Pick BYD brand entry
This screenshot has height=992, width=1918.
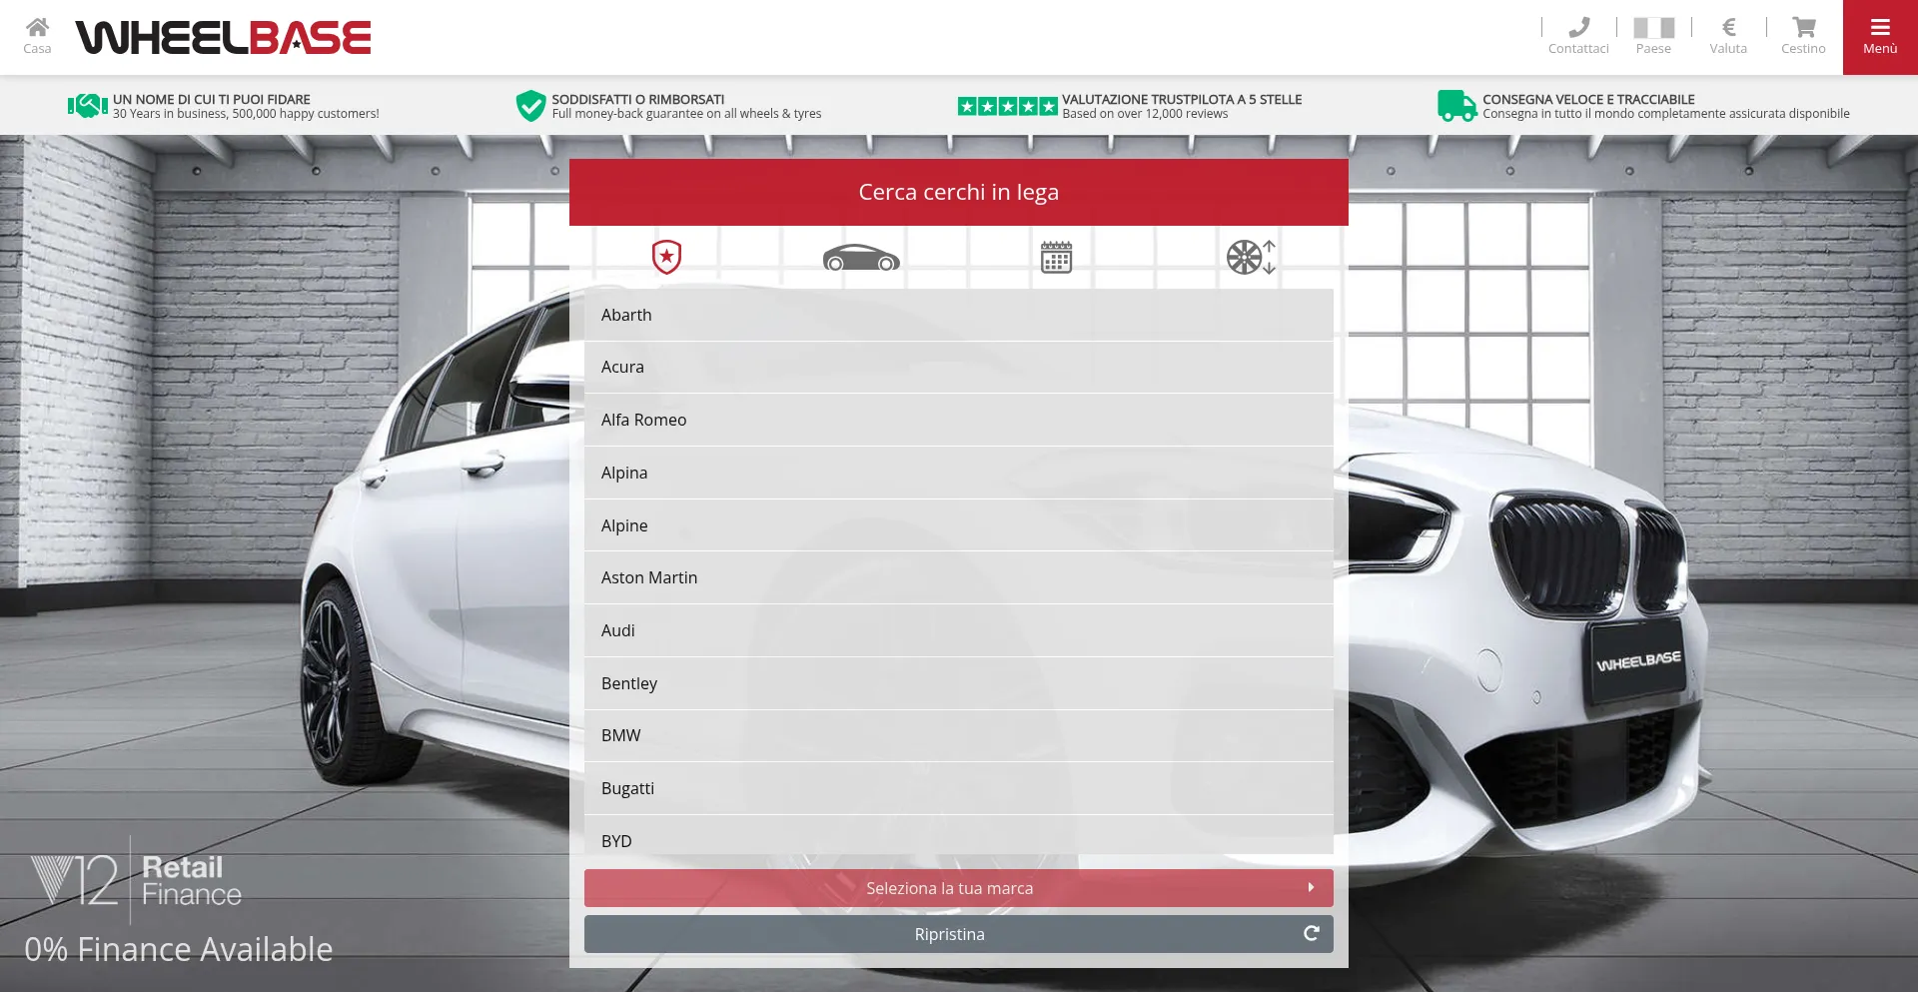pyautogui.click(x=959, y=836)
